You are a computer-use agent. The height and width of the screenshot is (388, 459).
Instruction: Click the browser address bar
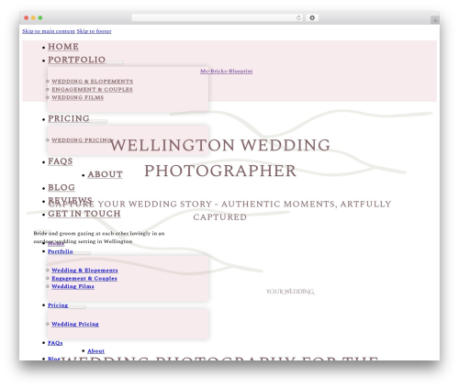[x=217, y=18]
